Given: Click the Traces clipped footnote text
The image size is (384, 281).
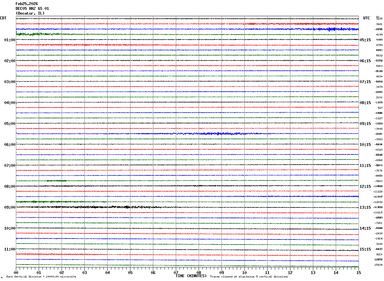Looking at the screenshot, I should click(249, 277).
